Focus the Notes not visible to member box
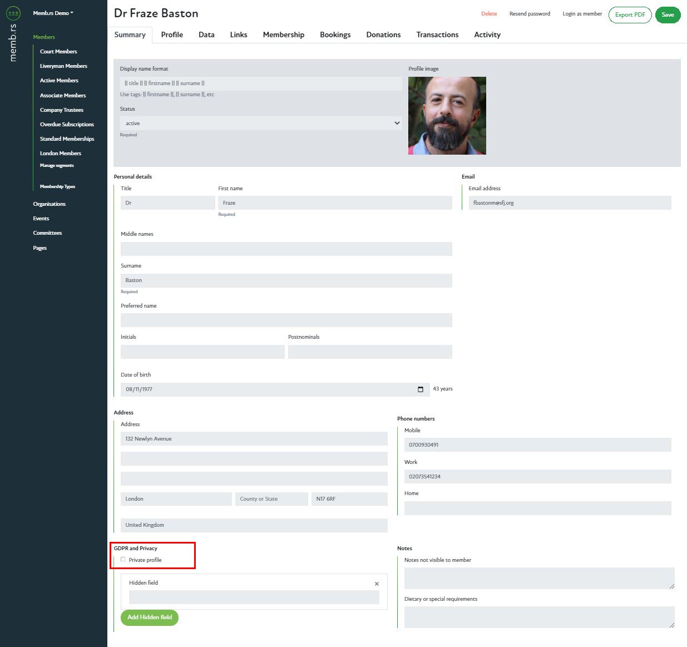 pyautogui.click(x=538, y=578)
